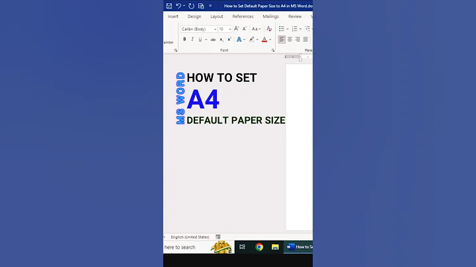This screenshot has width=476, height=267.
Task: Open the Undo history dropdown arrow
Action: [184, 6]
